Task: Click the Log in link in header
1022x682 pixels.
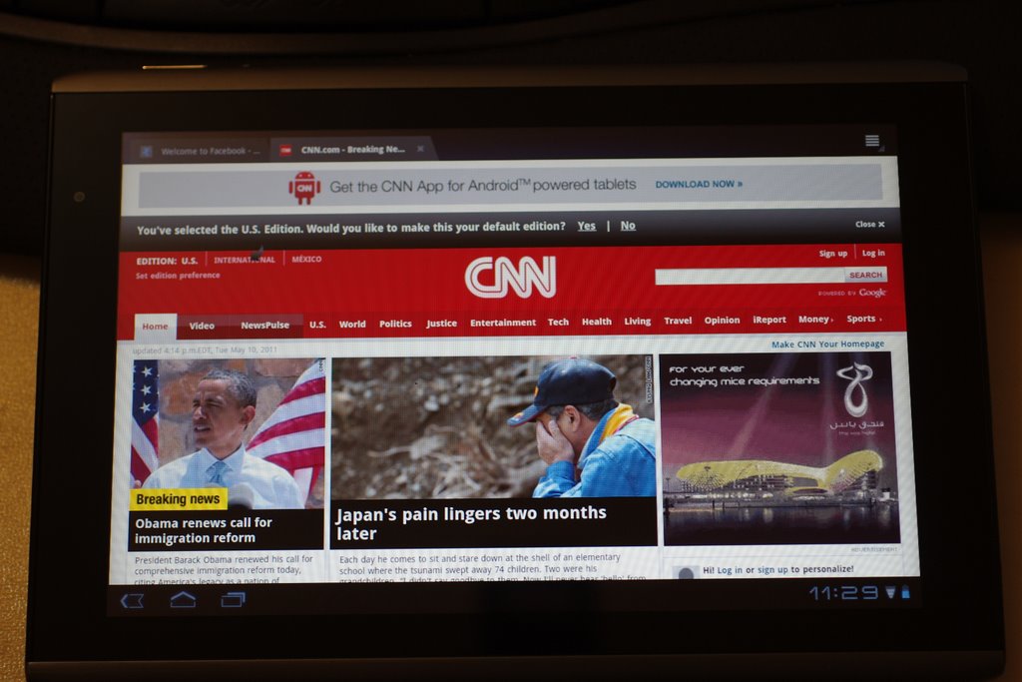Action: 873,253
